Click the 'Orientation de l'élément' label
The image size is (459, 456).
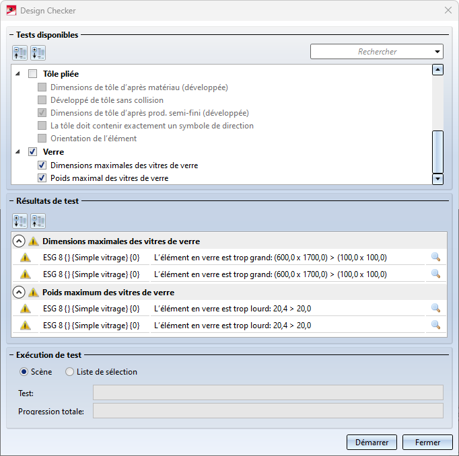(94, 139)
